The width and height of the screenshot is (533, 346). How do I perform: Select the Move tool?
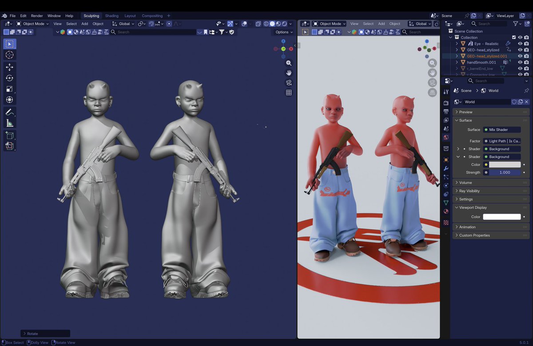coord(9,67)
